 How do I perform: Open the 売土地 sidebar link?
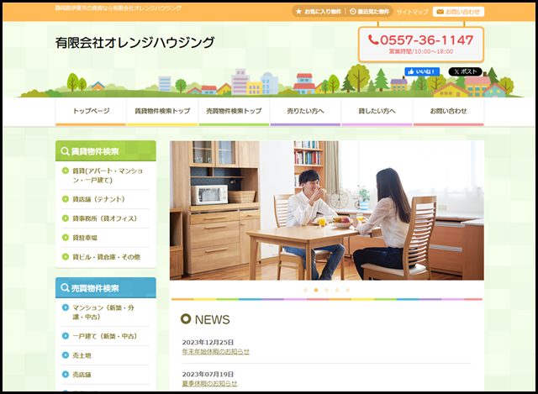pos(82,355)
